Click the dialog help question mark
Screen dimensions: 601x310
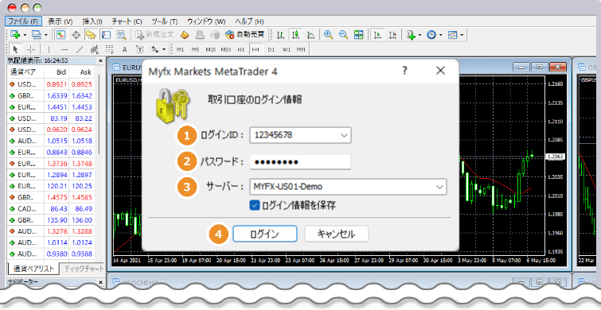pos(404,71)
